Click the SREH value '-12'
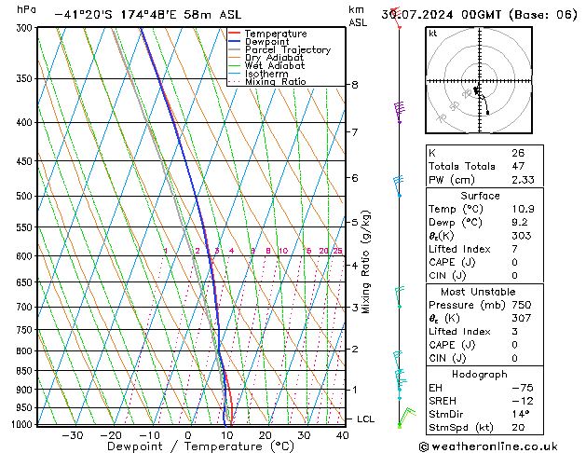Image resolution: width=586 pixels, height=453 pixels. [523, 401]
